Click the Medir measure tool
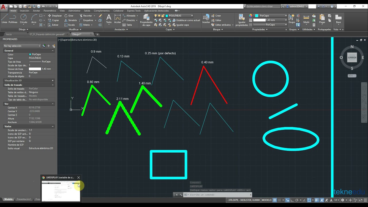Image resolution: width=368 pixels, height=207 pixels. point(306,19)
